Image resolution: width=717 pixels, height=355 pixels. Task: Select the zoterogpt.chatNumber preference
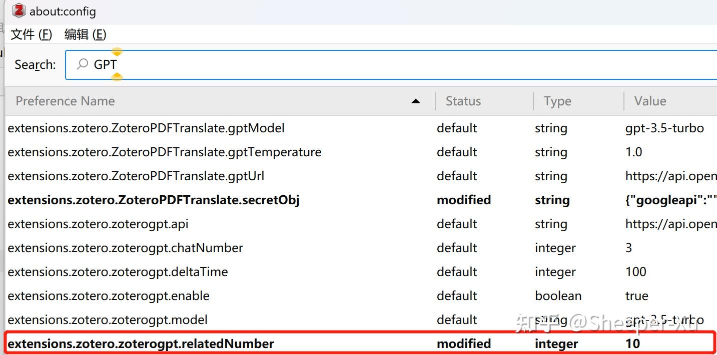coord(126,248)
